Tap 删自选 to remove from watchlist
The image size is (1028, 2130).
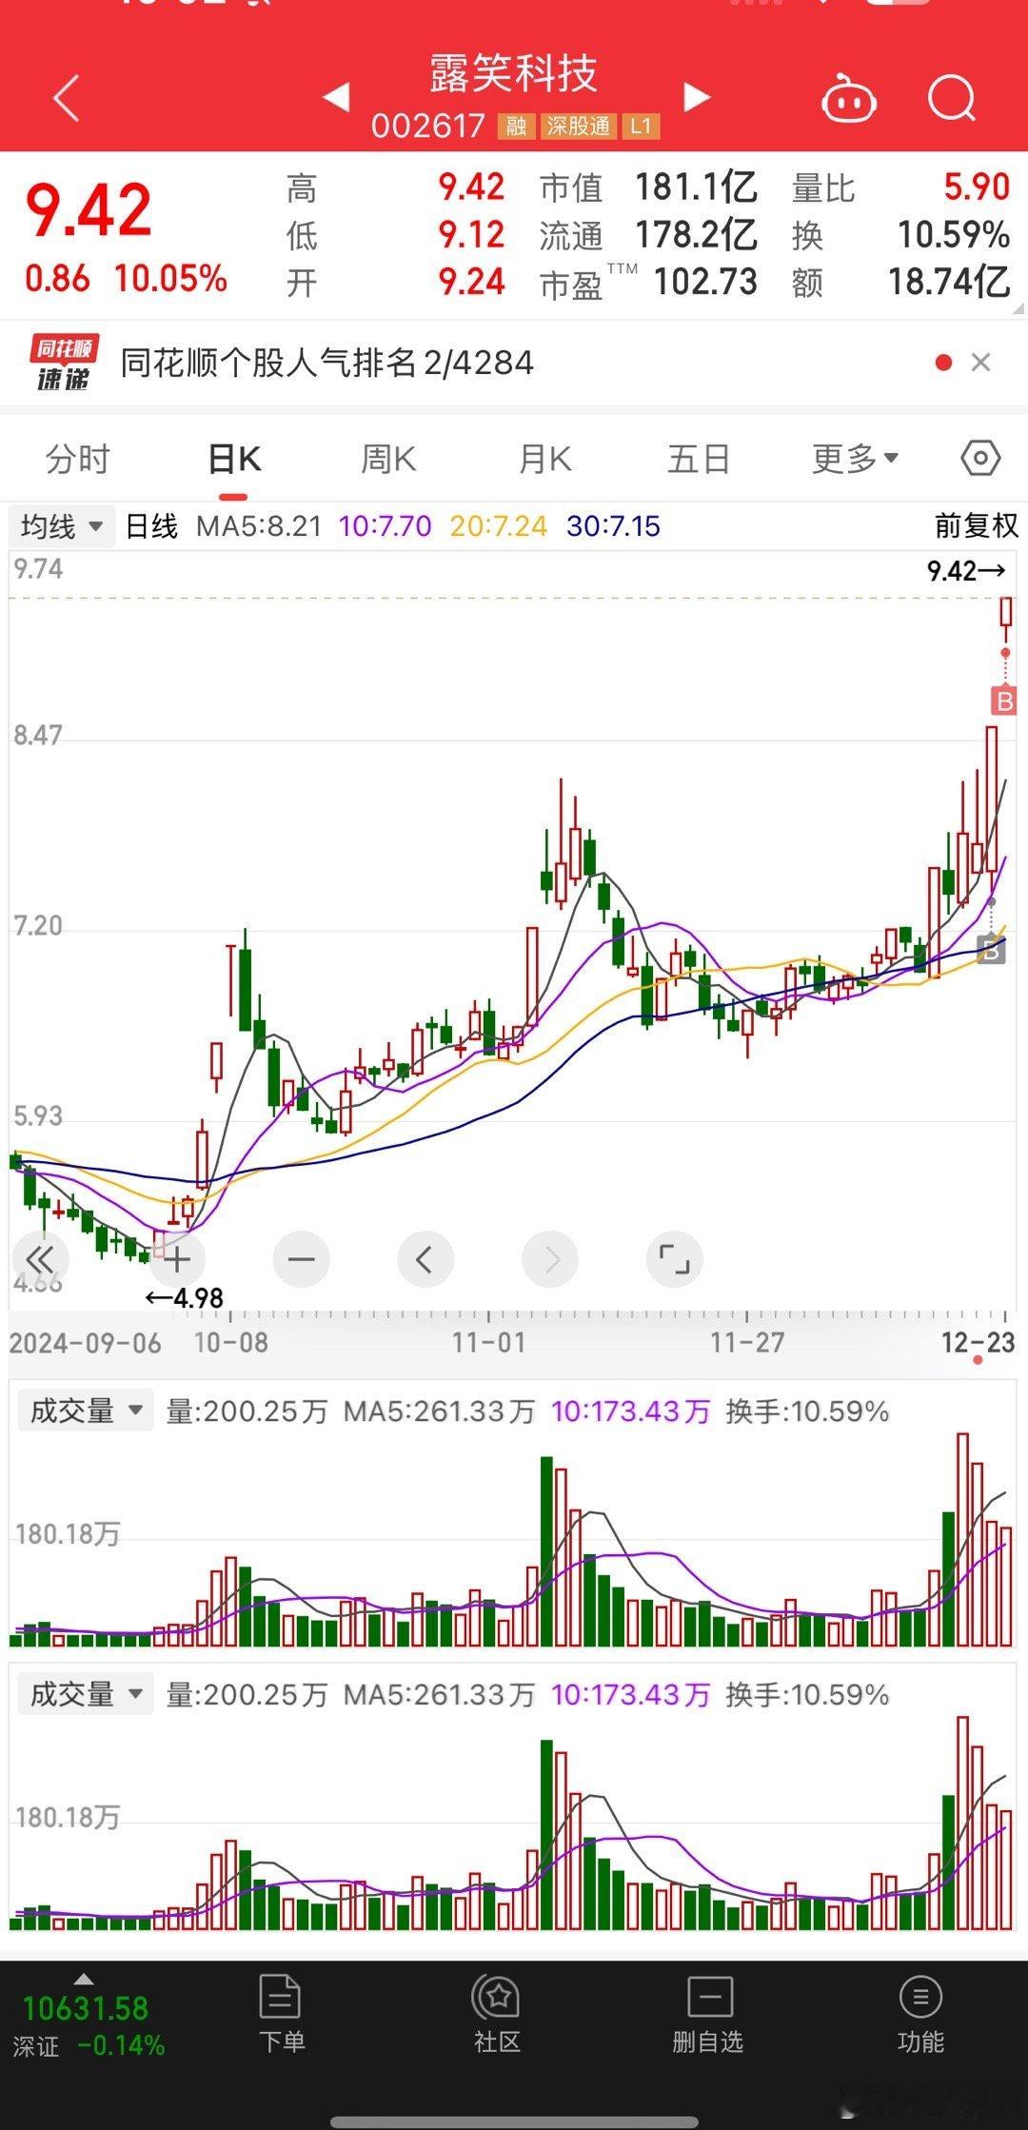707,2013
